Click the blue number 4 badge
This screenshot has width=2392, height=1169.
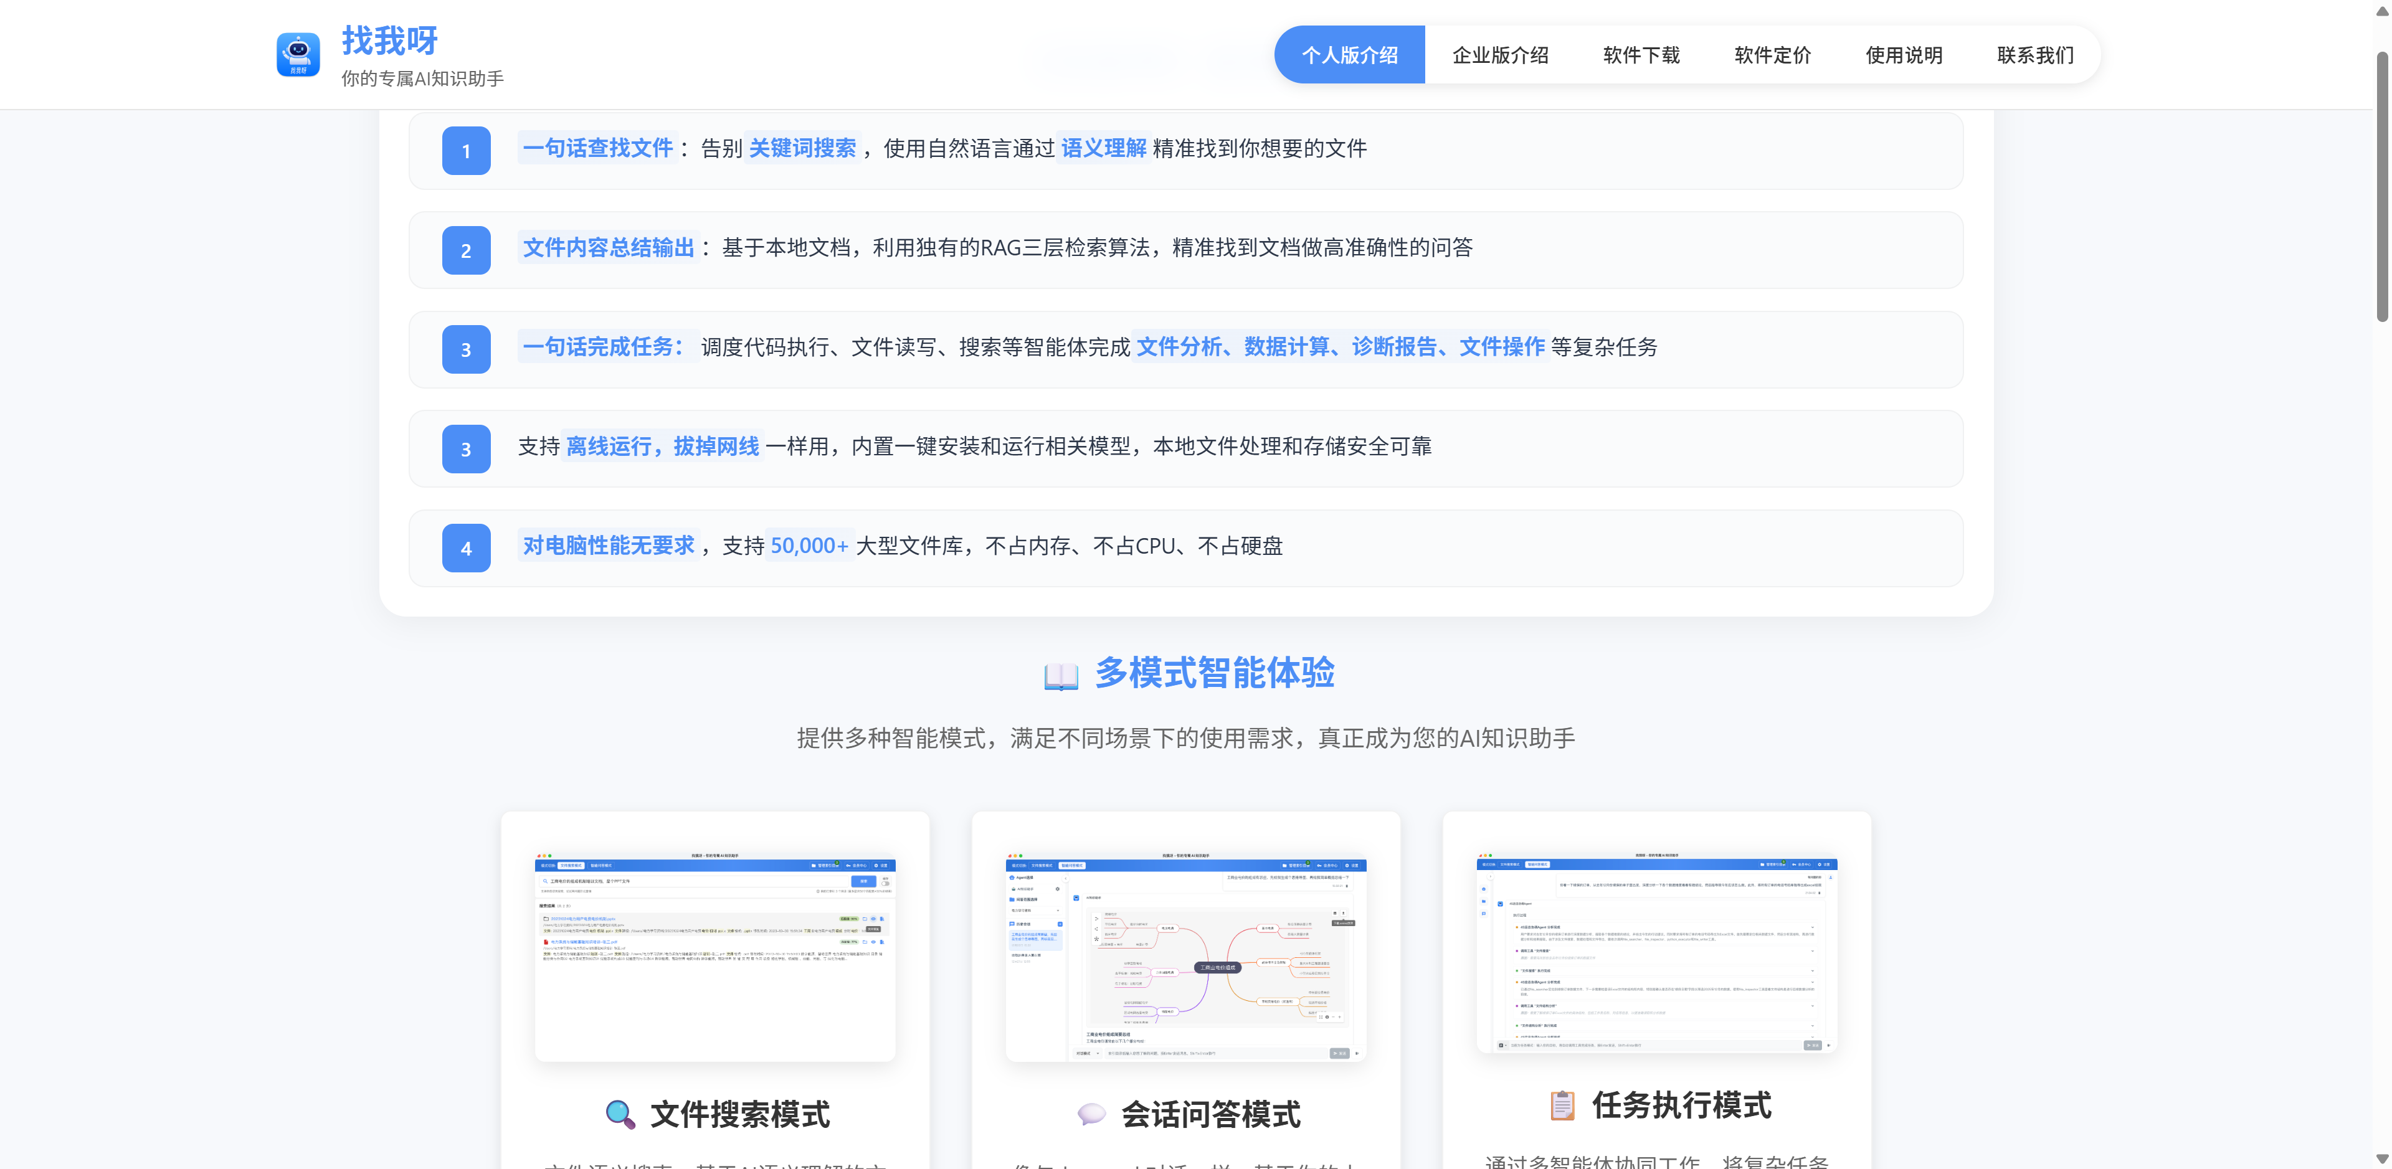point(466,548)
